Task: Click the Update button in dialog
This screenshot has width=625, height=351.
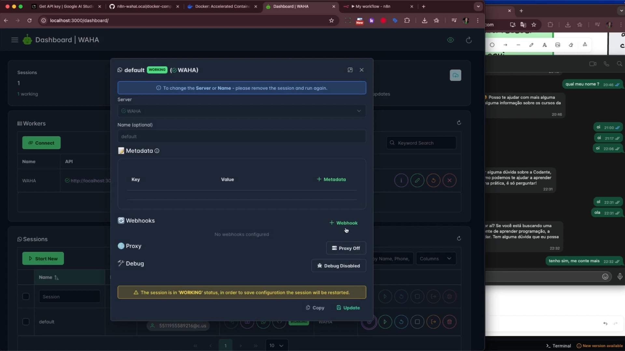Action: (348, 308)
